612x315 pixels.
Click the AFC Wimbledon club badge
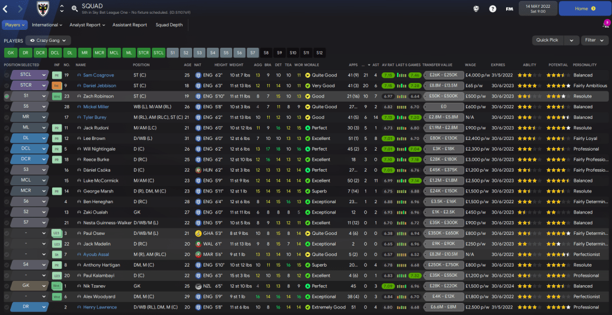click(x=42, y=8)
